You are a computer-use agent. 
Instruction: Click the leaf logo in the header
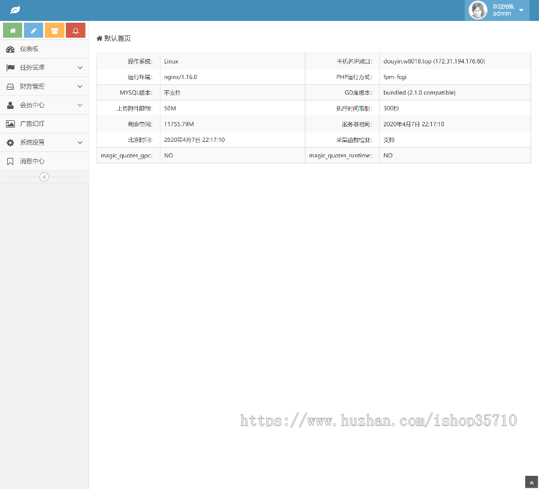15,10
